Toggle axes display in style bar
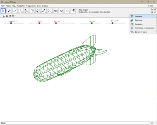Viewport: 157px width, 125px height. pyautogui.click(x=4, y=16)
